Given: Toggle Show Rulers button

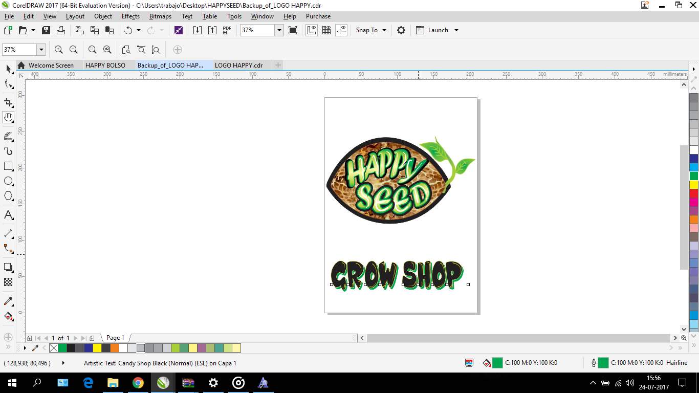Looking at the screenshot, I should (x=312, y=30).
